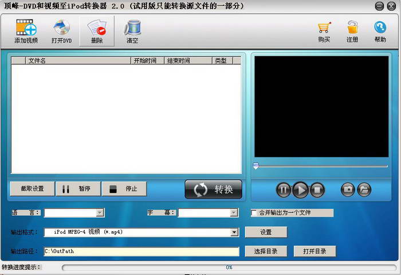Pause conversion with 暂停 button

point(78,189)
